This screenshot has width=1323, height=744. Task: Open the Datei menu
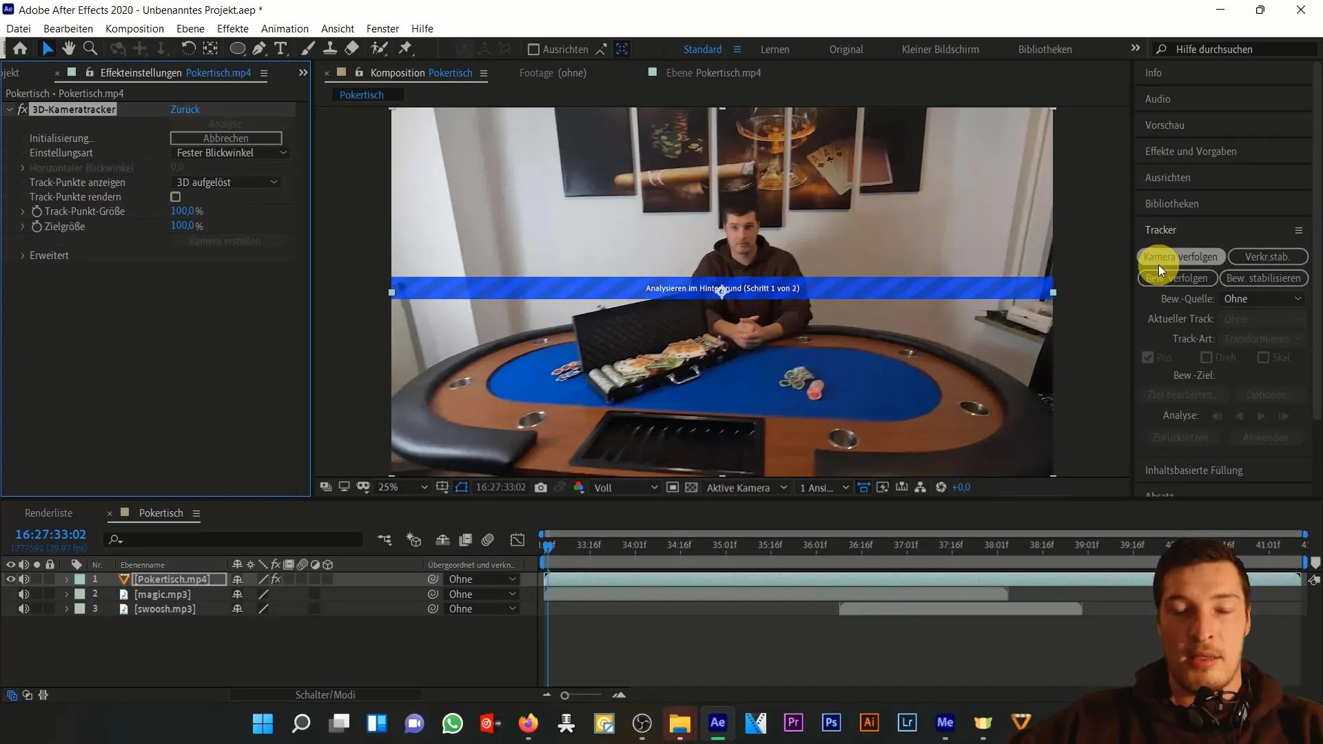(x=19, y=29)
